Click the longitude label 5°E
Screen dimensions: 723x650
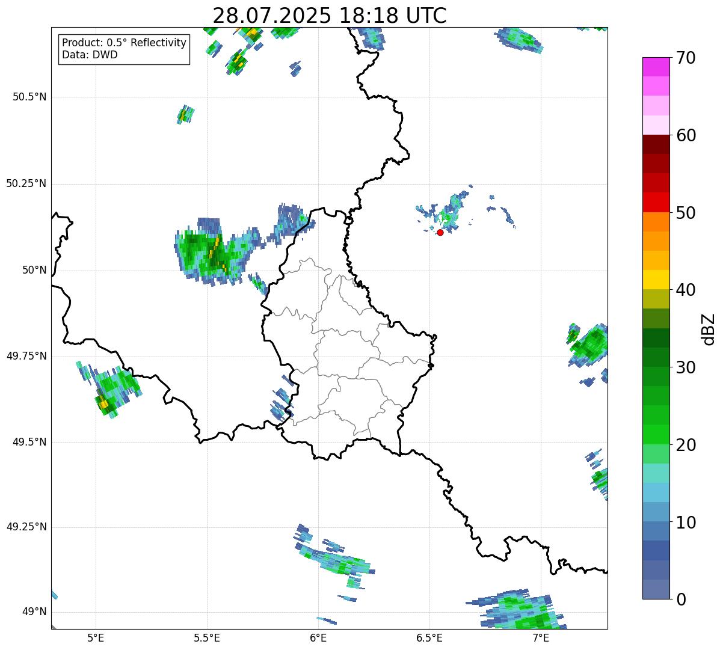click(x=96, y=638)
